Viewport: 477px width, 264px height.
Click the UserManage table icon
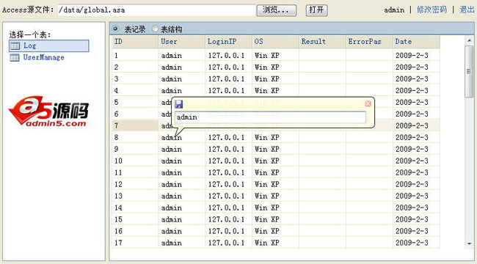[x=15, y=57]
